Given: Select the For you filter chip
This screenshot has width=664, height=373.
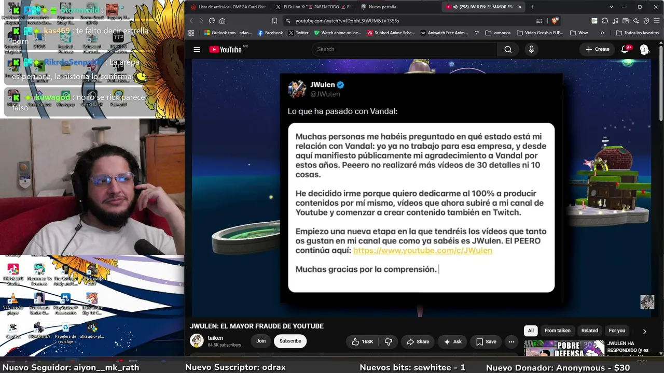Looking at the screenshot, I should 617,331.
